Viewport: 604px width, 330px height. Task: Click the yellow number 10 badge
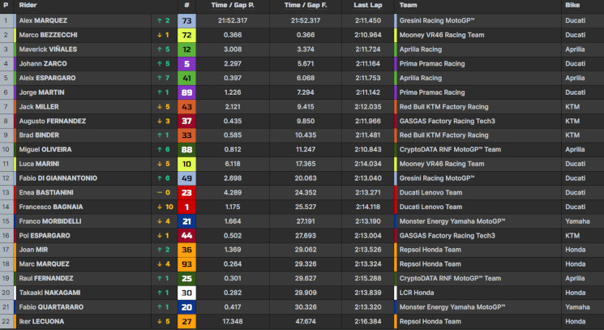click(x=186, y=164)
